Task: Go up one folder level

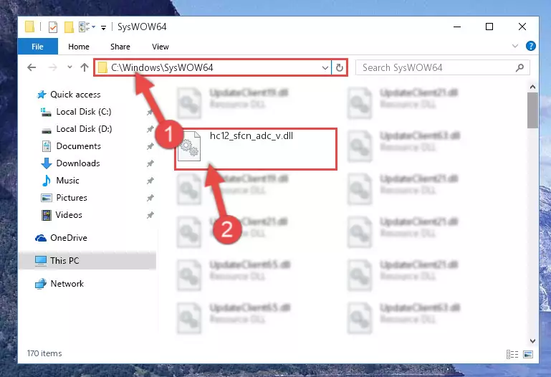Action: [85, 67]
